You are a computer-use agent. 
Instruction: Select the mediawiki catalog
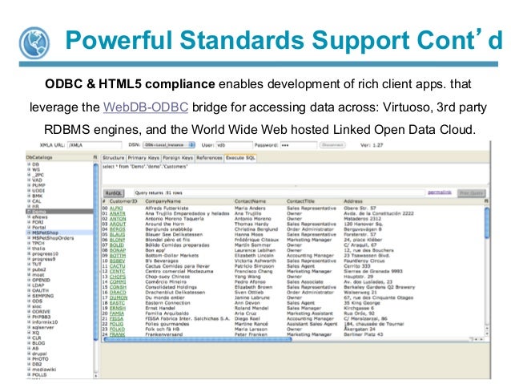pyautogui.click(x=44, y=370)
